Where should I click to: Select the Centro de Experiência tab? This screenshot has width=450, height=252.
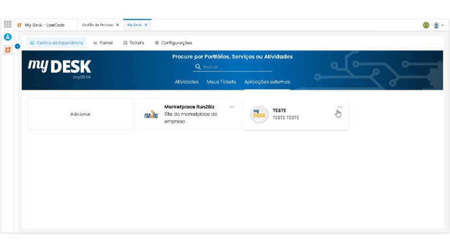(x=57, y=43)
